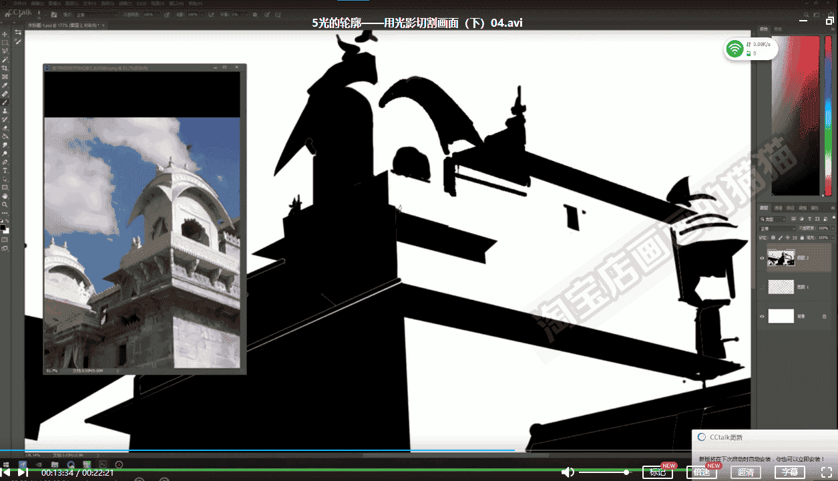Open the layer blend mode dropdown

pyautogui.click(x=778, y=228)
